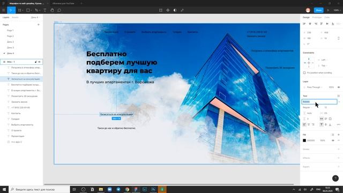Open zoom level 100% dropdown

point(337,10)
